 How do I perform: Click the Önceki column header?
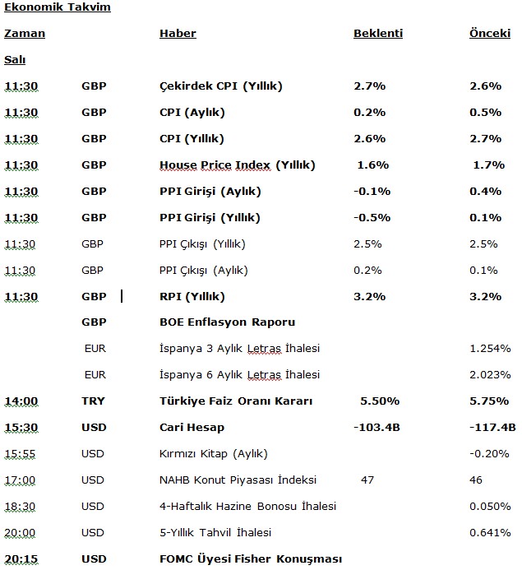coord(490,34)
